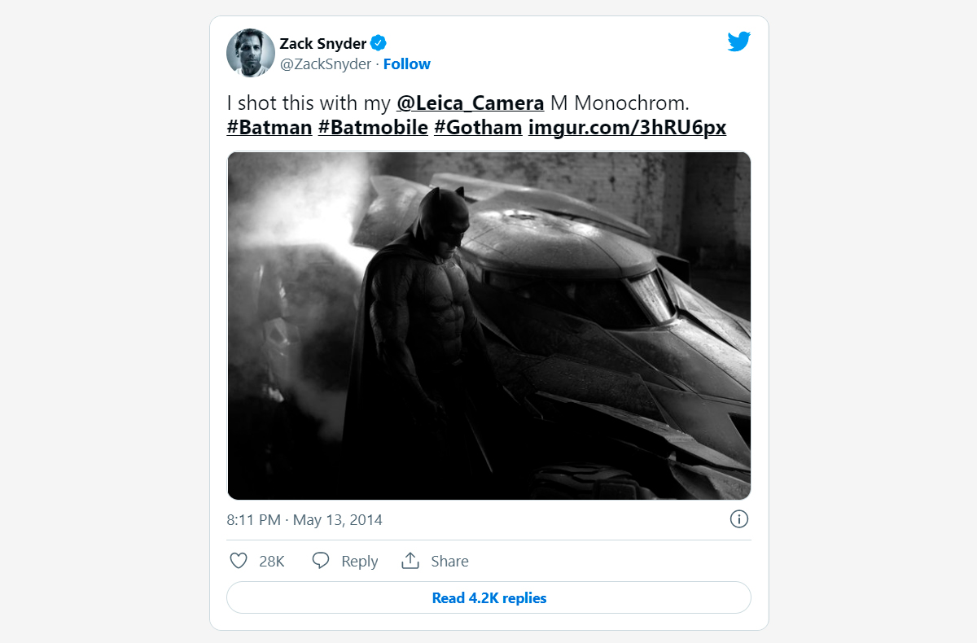Click the 28K likes count
The height and width of the screenshot is (643, 977).
tap(272, 561)
